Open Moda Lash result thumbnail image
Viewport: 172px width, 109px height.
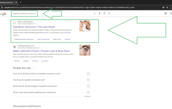coord(85,26)
